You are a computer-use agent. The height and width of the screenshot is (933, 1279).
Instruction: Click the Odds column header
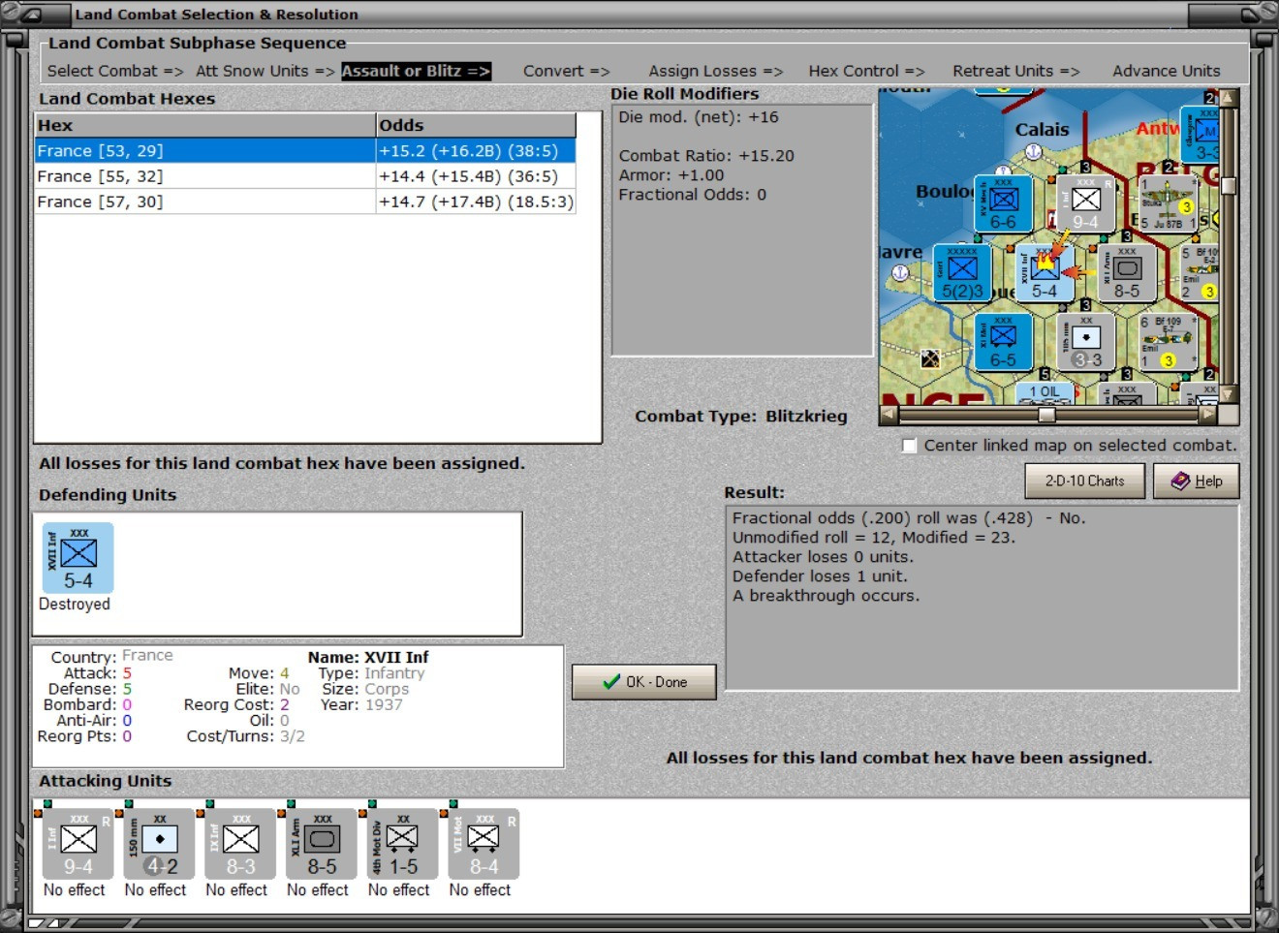point(476,125)
